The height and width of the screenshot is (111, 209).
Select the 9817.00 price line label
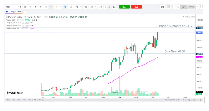coord(199,28)
